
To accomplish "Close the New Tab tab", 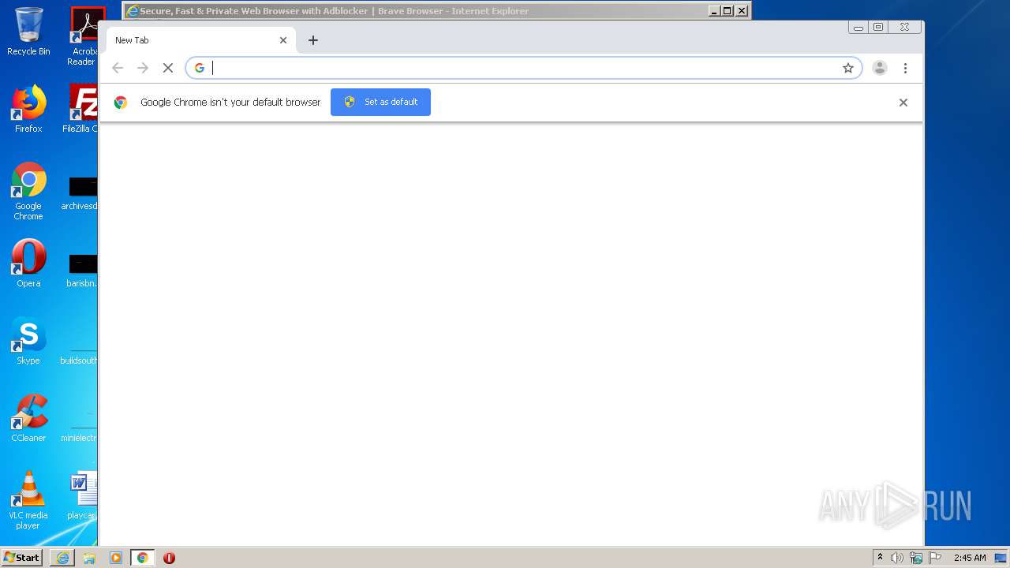I will click(x=283, y=40).
